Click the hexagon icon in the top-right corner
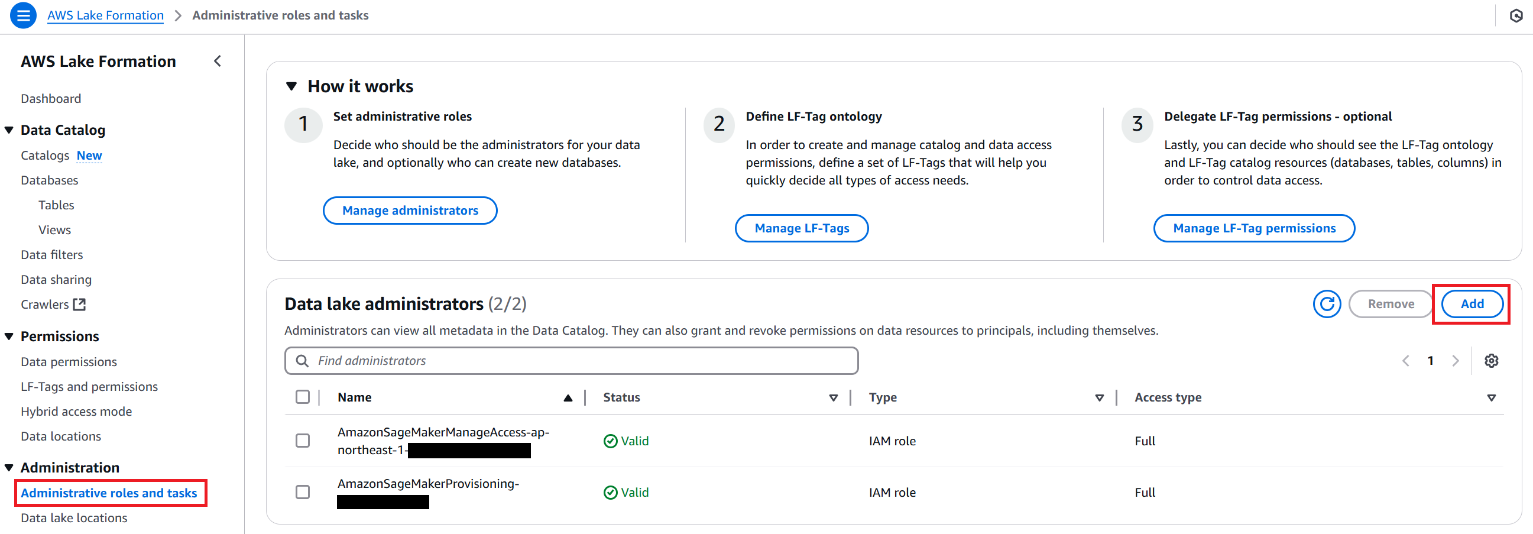1533x534 pixels. coord(1516,15)
